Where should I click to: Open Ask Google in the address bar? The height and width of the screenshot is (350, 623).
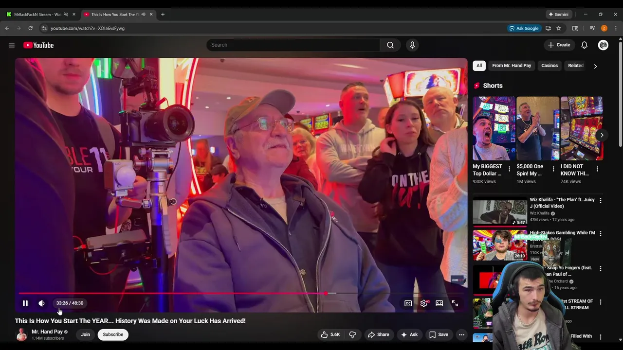524,28
